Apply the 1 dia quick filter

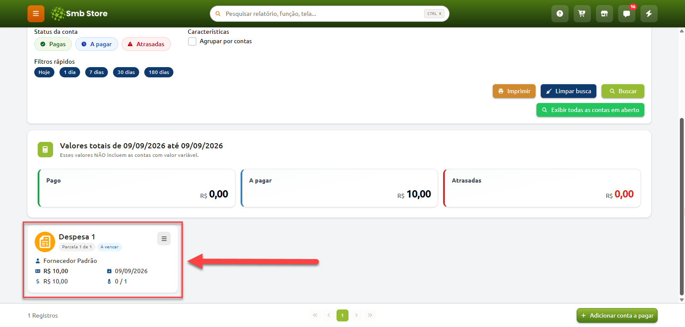coord(70,72)
